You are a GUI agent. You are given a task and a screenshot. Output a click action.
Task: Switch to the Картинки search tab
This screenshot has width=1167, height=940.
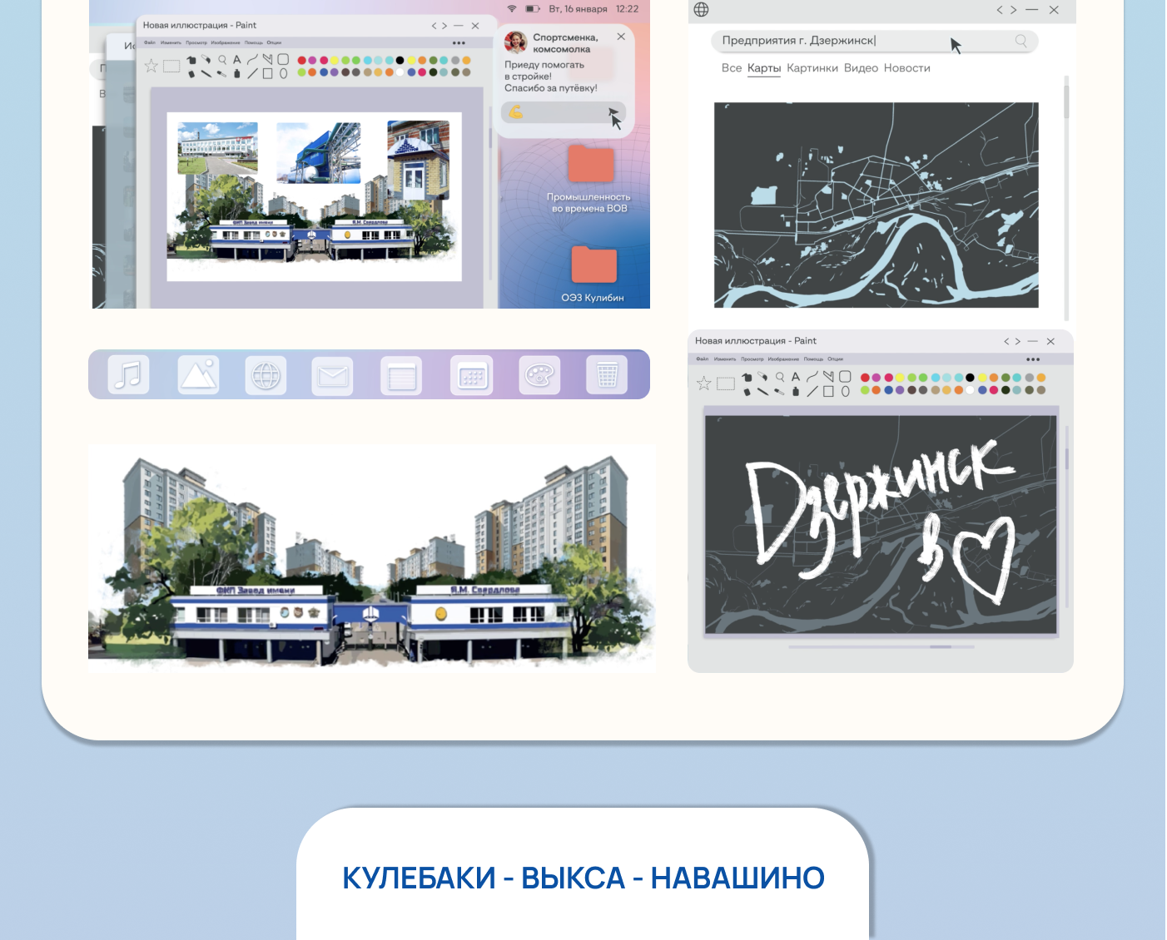(x=812, y=68)
